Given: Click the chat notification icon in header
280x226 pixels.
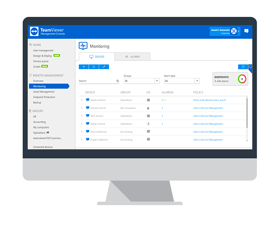Looking at the screenshot, I should (x=246, y=31).
